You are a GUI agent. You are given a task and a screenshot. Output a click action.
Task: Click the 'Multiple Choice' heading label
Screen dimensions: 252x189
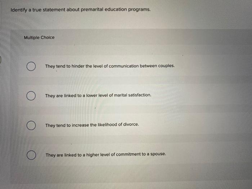[x=39, y=37]
